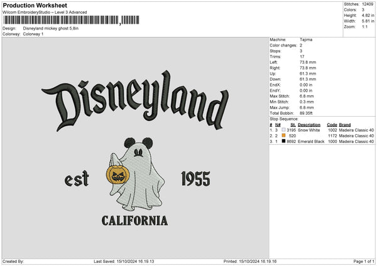Click the 'Printed: 15/10/2024' footer text
377x266 pixels.
tap(250, 262)
